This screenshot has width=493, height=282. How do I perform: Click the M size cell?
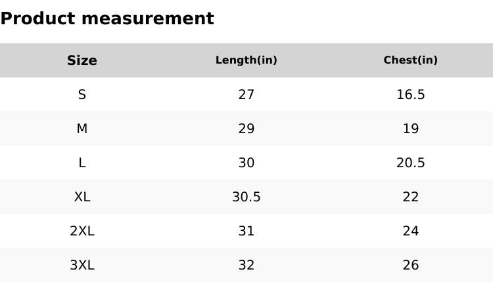(82, 129)
